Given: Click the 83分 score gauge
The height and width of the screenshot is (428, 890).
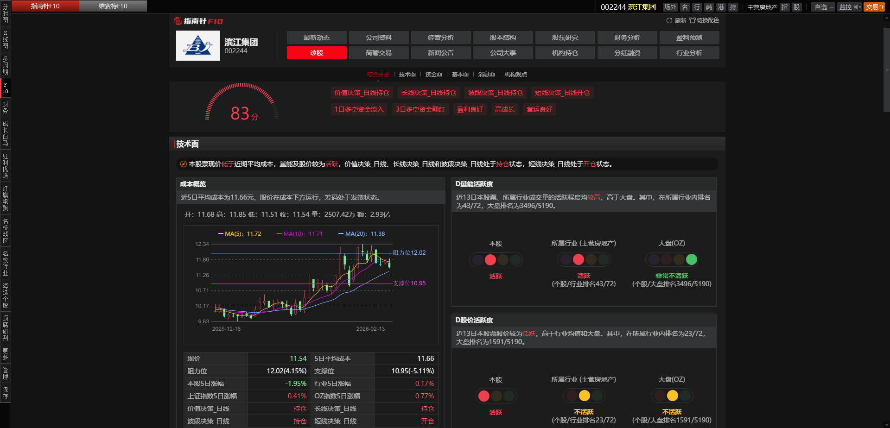Looking at the screenshot, I should [242, 103].
